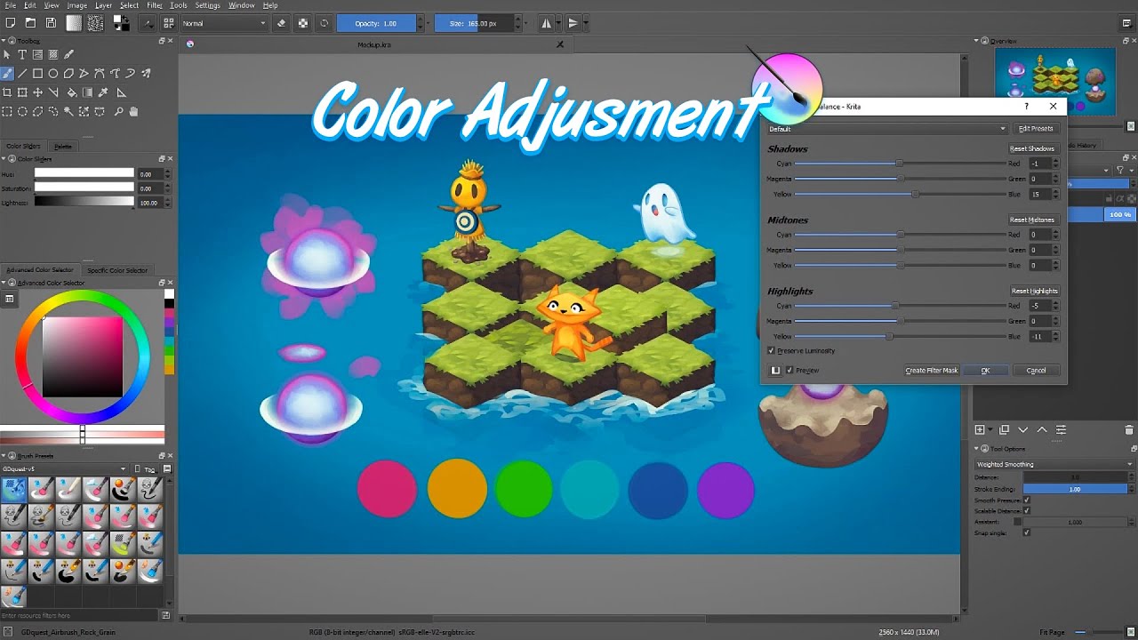Open the Weighted Smoothing dropdown
Image resolution: width=1138 pixels, height=640 pixels.
tap(1054, 464)
